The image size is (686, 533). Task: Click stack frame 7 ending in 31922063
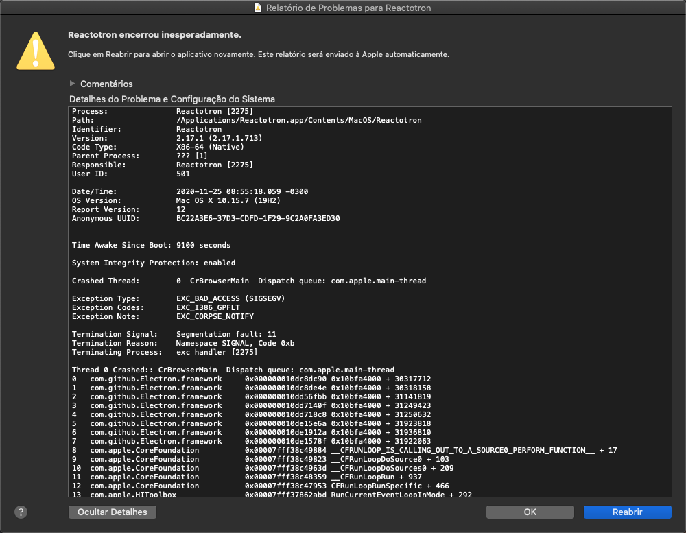(251, 441)
